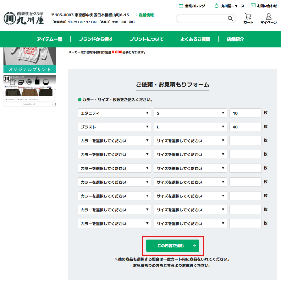
Task: Open the fourth row size dropdown
Action: [190, 154]
